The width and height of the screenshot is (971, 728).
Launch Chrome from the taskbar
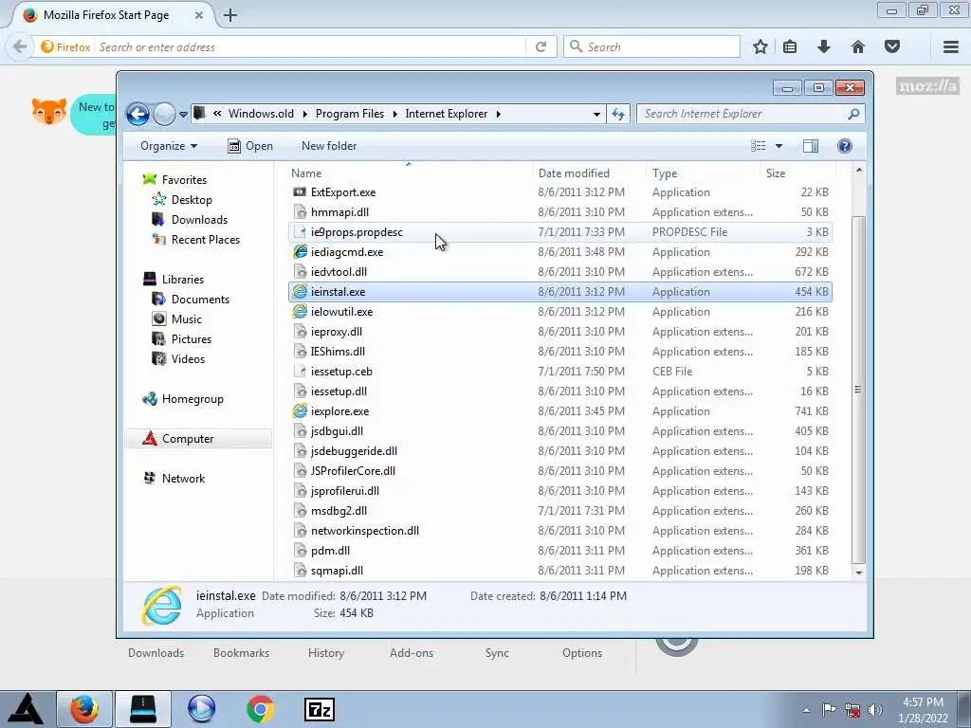pos(261,709)
